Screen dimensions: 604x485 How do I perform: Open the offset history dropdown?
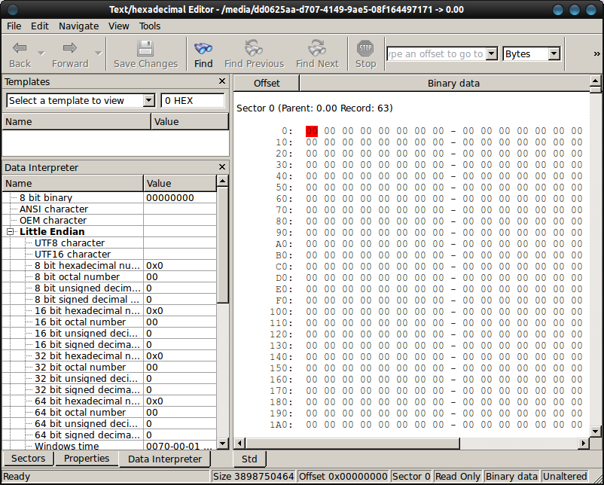[x=492, y=53]
